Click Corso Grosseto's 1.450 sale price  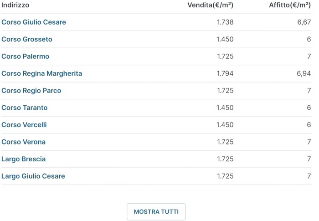coord(225,39)
